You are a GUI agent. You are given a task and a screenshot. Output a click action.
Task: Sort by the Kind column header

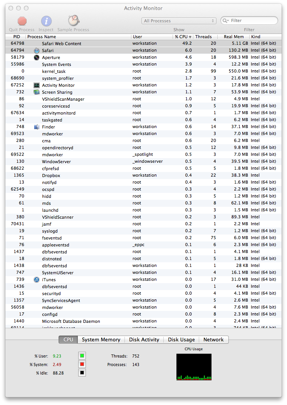(265, 37)
